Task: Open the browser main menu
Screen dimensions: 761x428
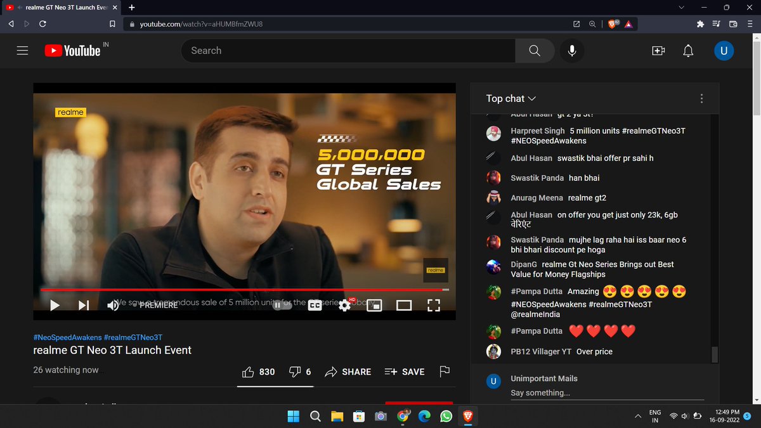Action: pyautogui.click(x=750, y=24)
